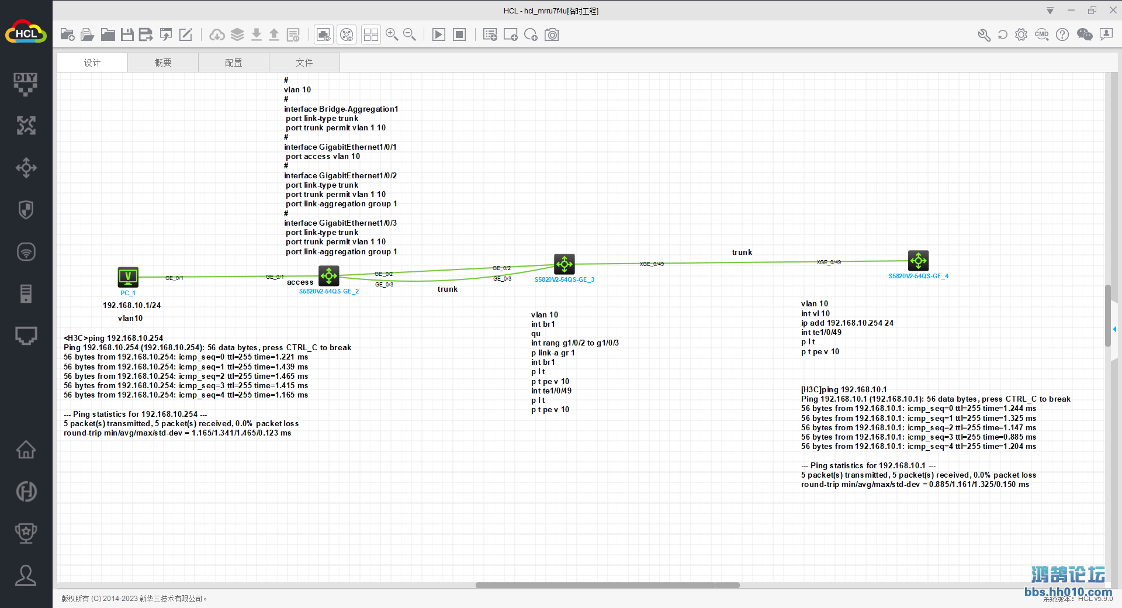The height and width of the screenshot is (608, 1122).
Task: Click the edit pencil toolbar icon
Action: point(186,34)
